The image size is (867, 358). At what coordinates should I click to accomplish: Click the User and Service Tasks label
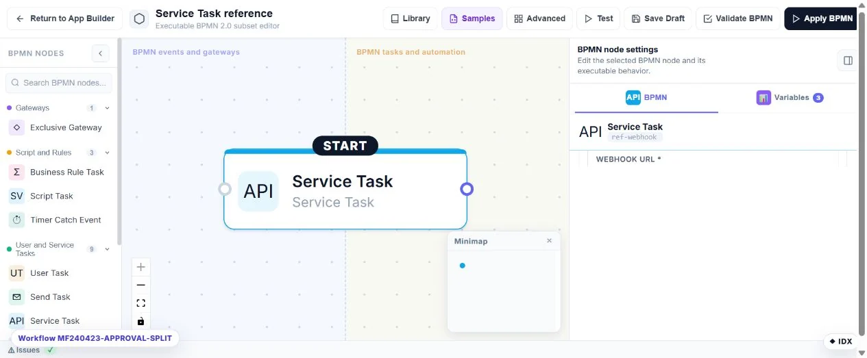45,249
